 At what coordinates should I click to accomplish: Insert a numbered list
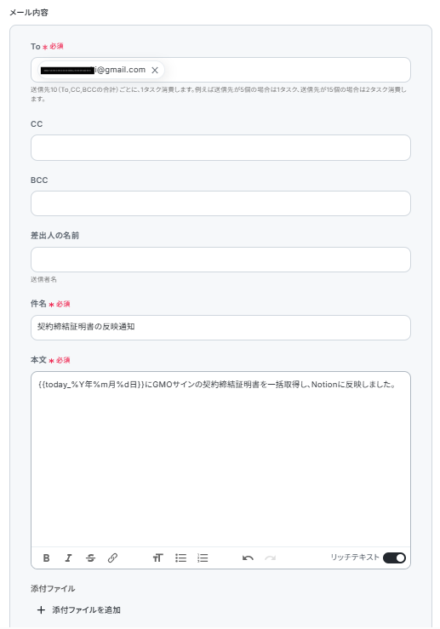tap(203, 558)
